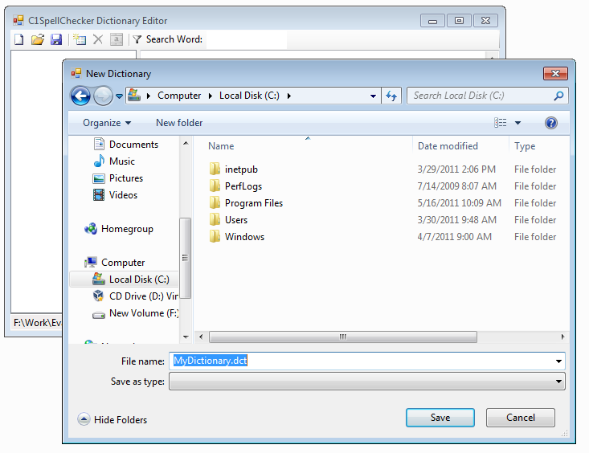This screenshot has width=589, height=453.
Task: Select CD Drive (D:) in navigation pane
Action: coord(135,296)
